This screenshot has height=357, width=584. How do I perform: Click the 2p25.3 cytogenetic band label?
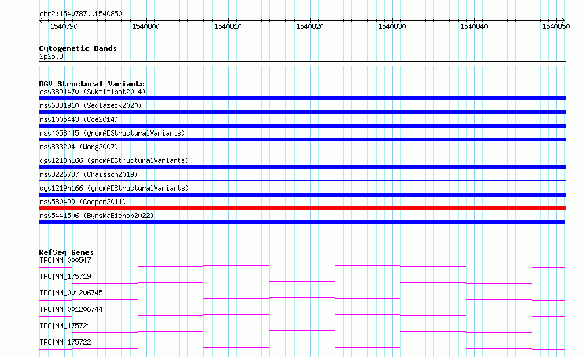pos(51,56)
